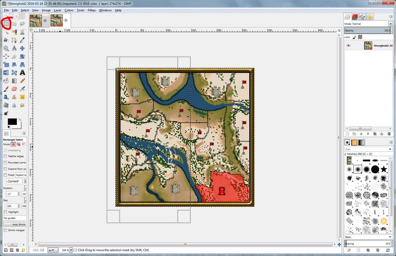Choose the Move tool
Image resolution: width=396 pixels, height=256 pixels.
22,48
